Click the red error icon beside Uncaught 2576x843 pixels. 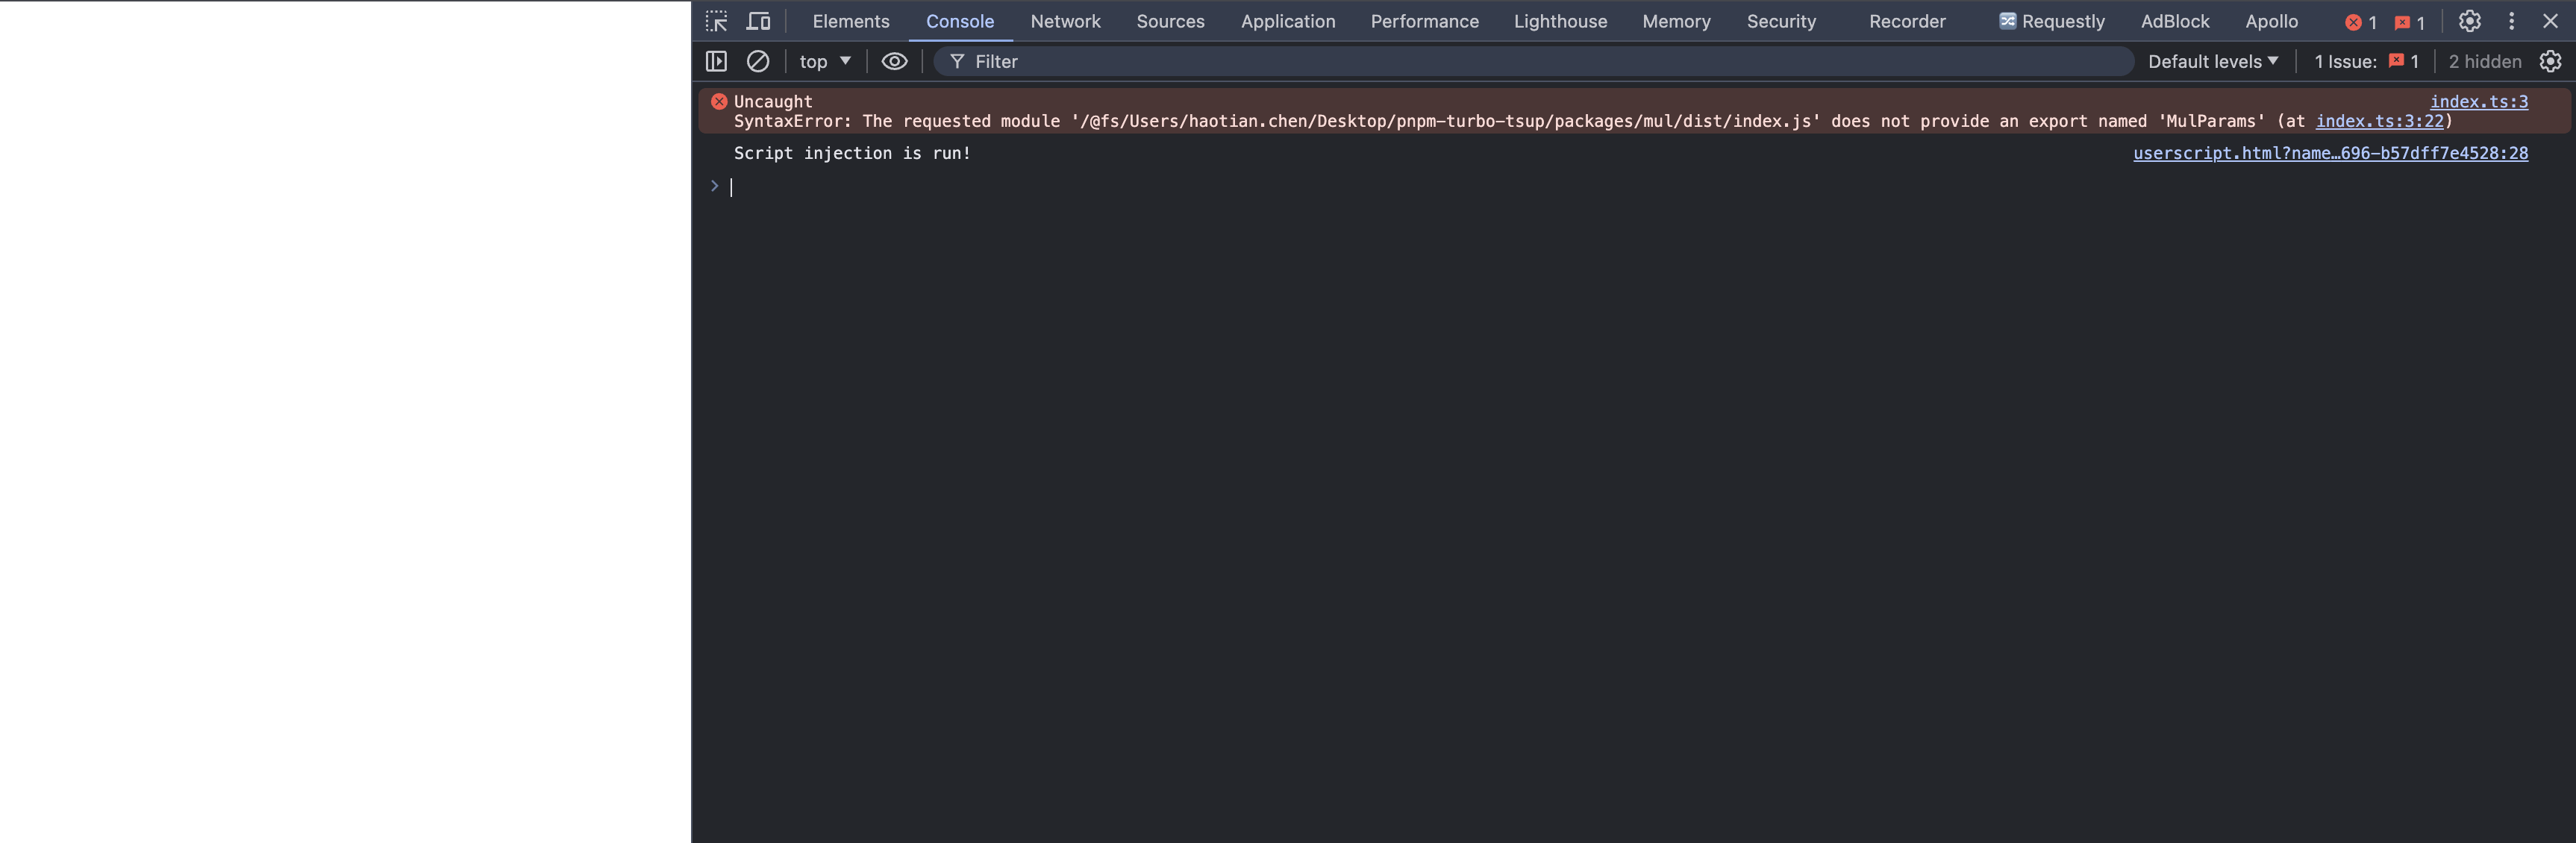718,101
